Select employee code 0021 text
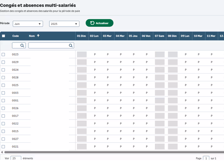 coord(15,146)
